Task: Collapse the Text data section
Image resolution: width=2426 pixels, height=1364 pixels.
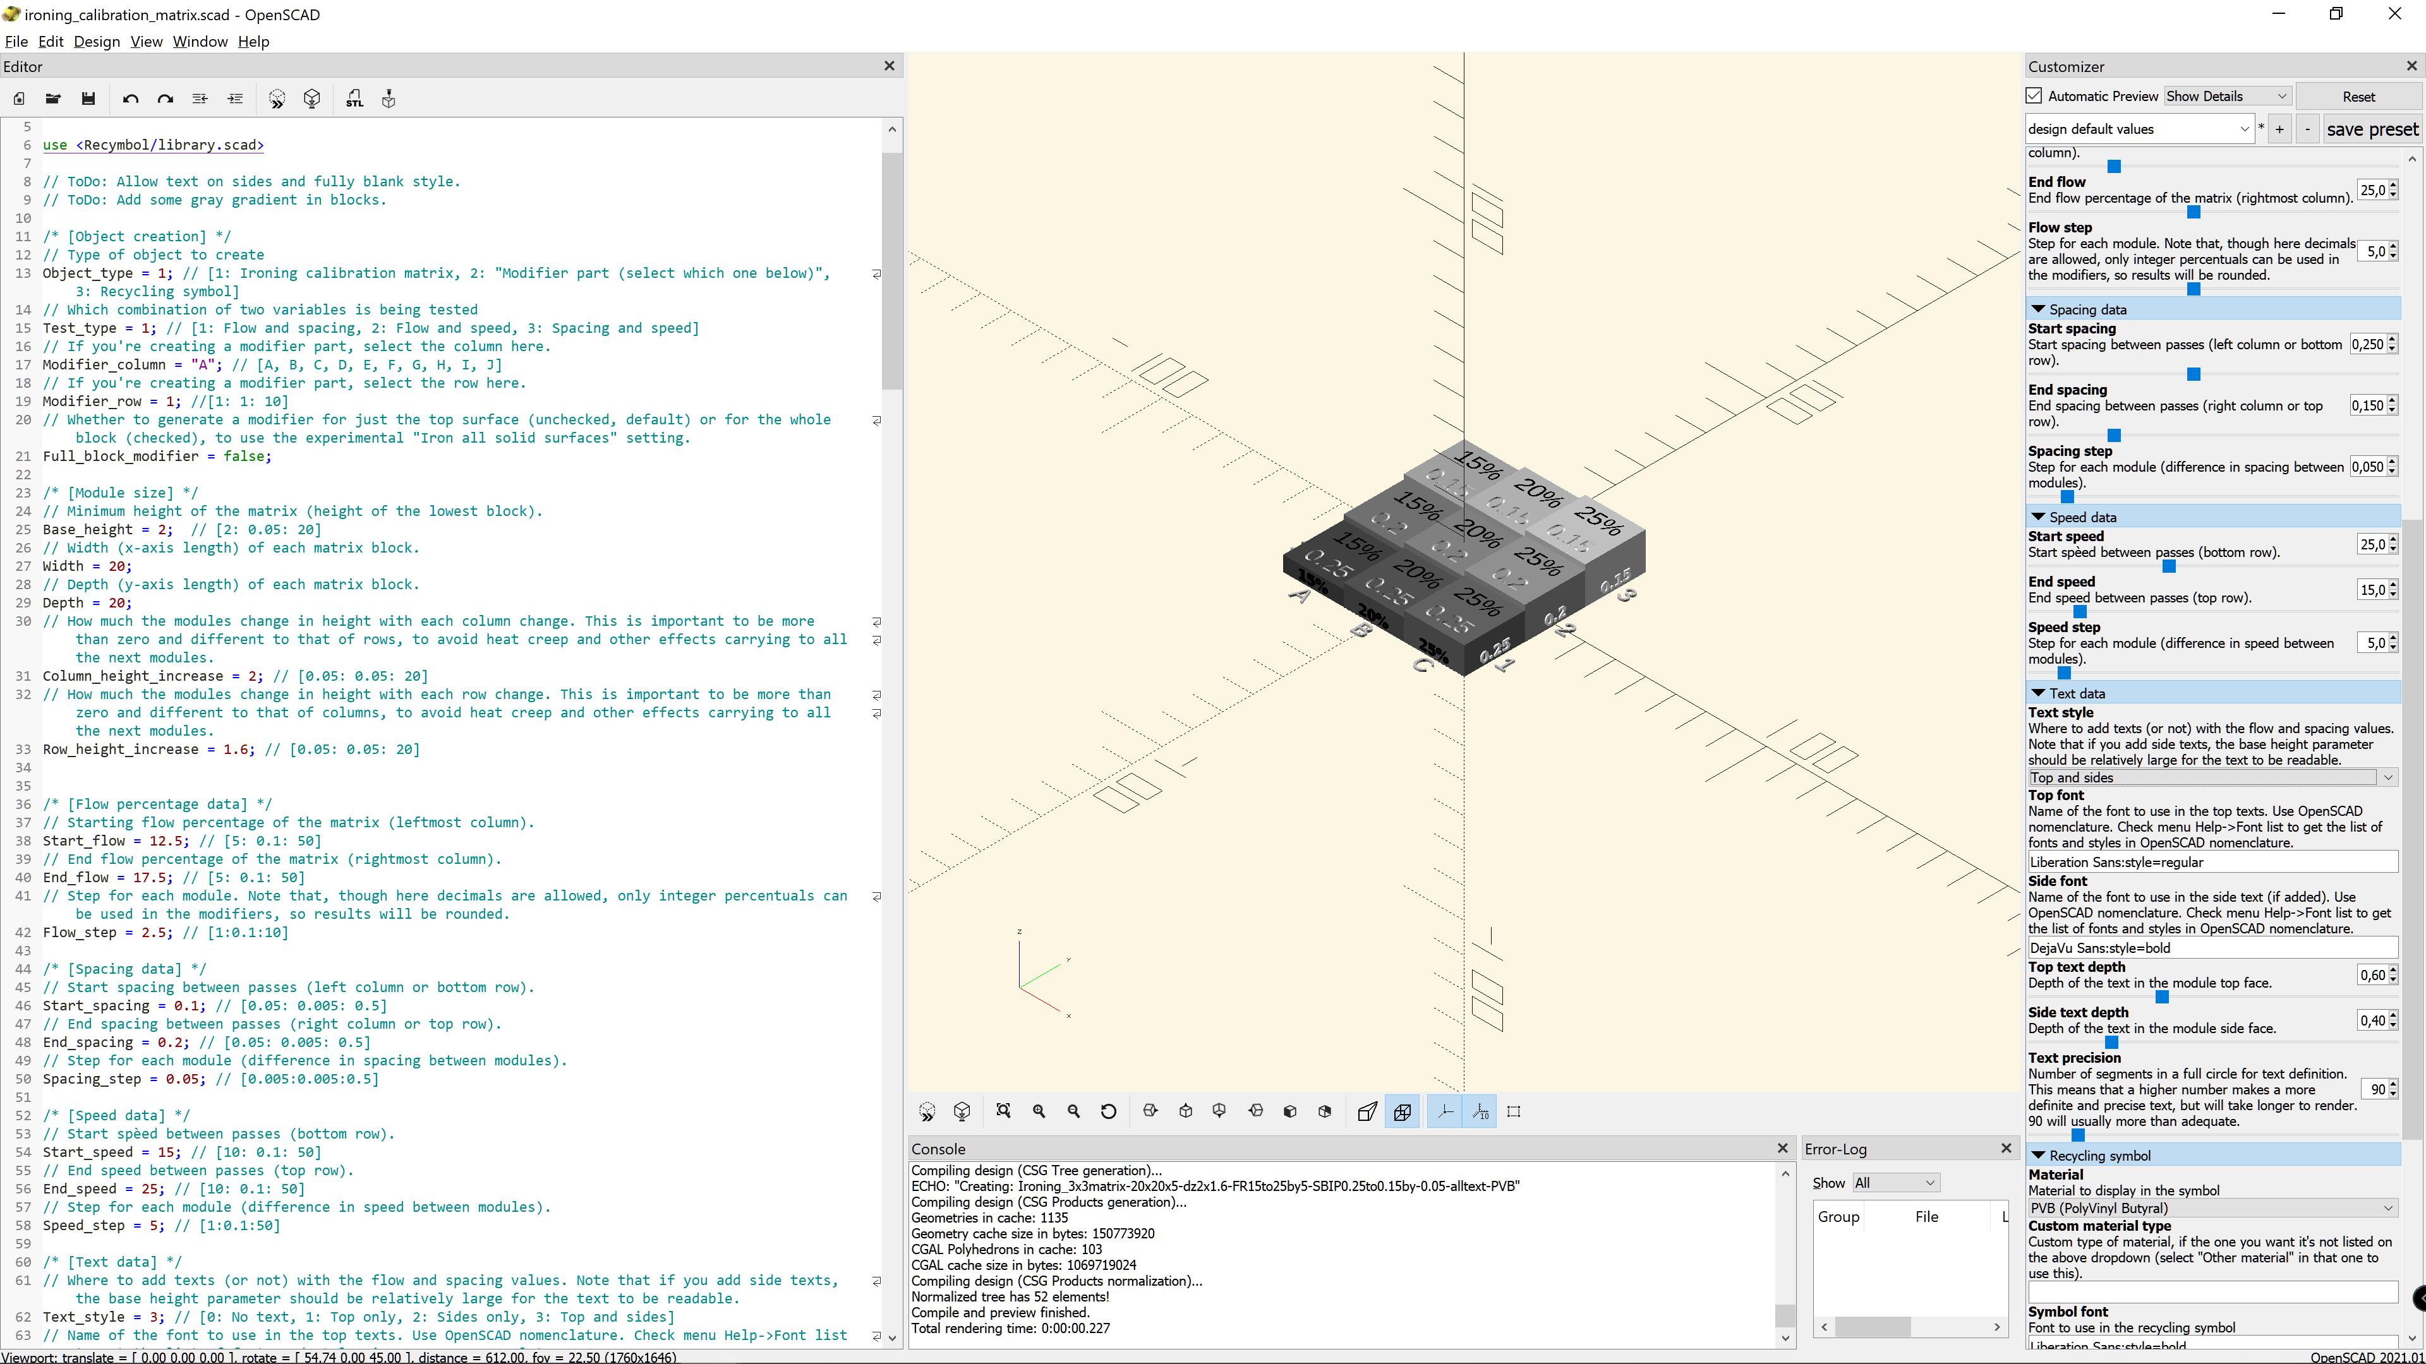Action: tap(2039, 694)
